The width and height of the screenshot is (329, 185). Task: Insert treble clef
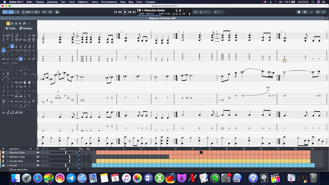(x=4, y=35)
